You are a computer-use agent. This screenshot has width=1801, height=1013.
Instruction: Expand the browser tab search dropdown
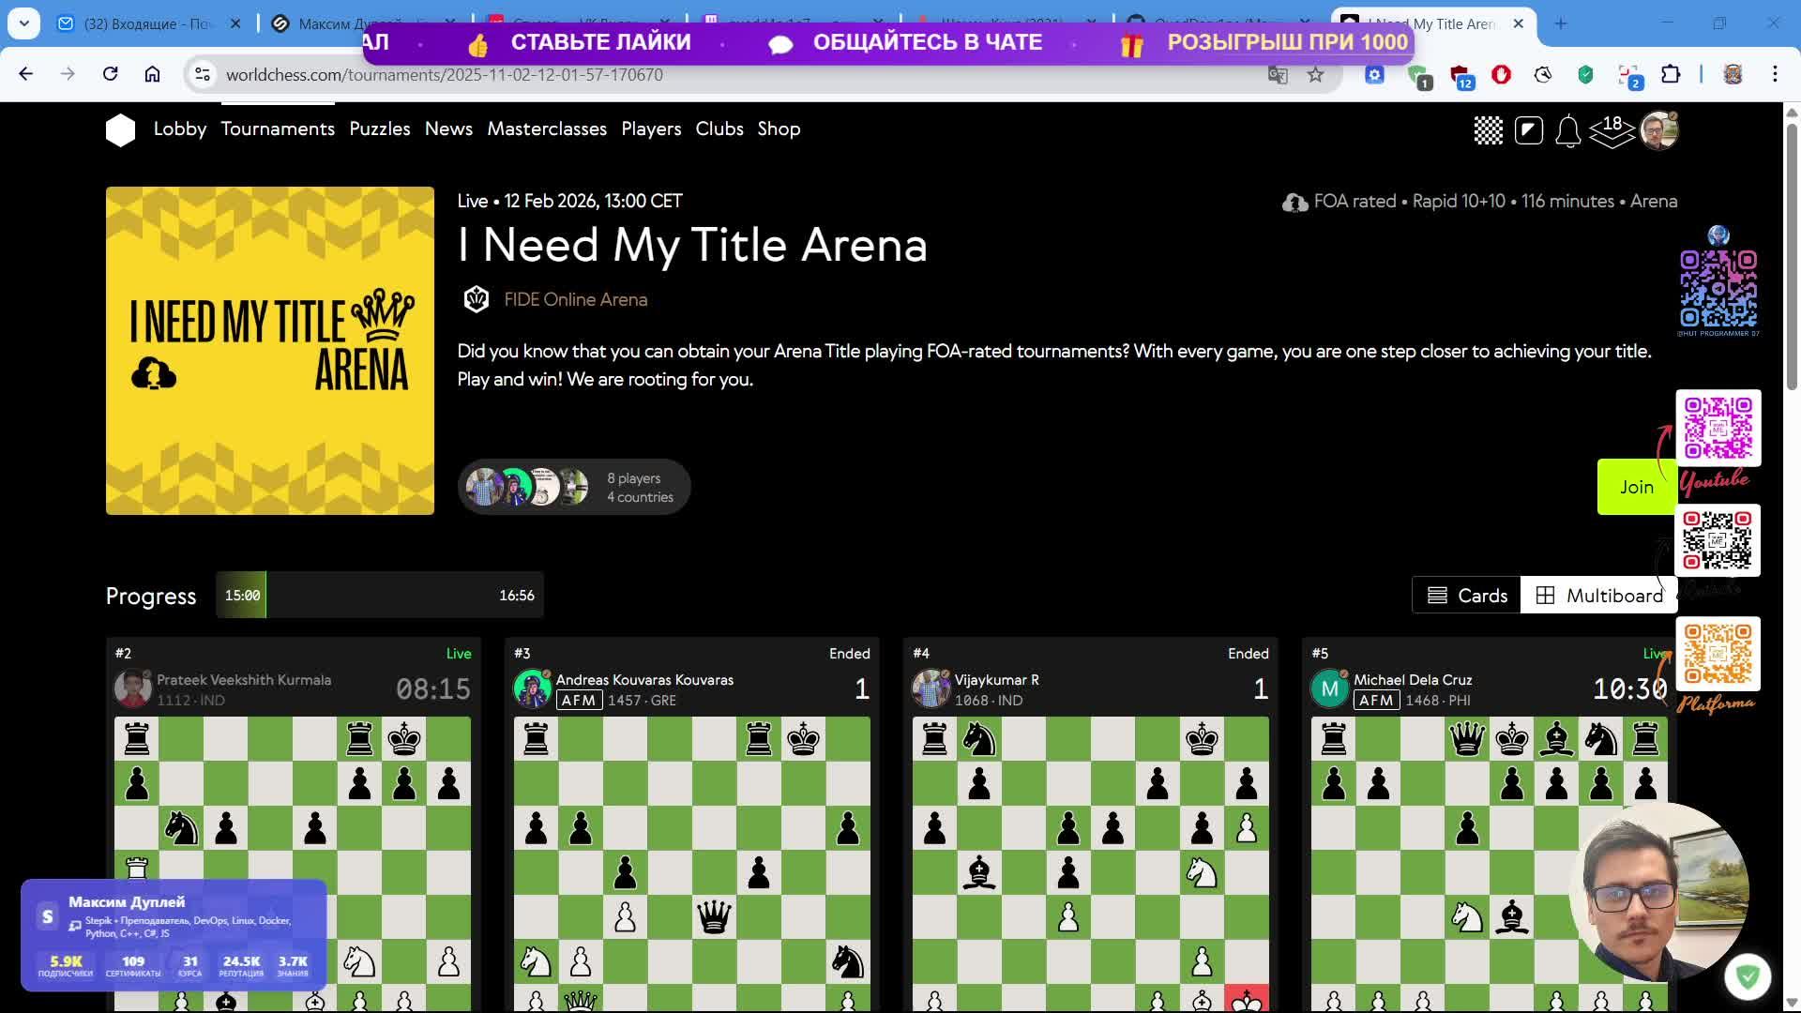click(x=23, y=23)
